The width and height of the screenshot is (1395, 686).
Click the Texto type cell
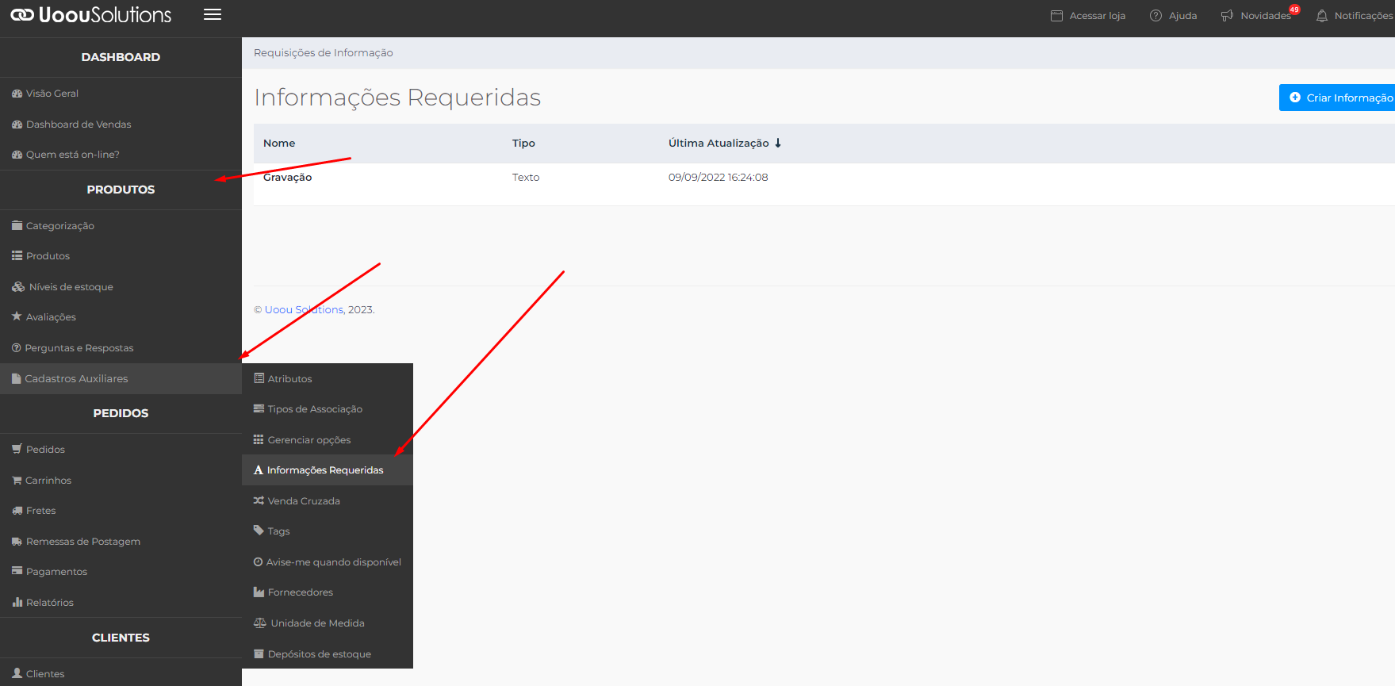click(x=526, y=178)
